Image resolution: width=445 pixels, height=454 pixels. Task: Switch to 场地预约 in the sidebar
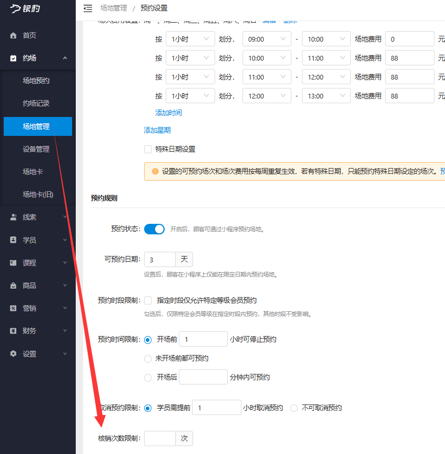37,81
